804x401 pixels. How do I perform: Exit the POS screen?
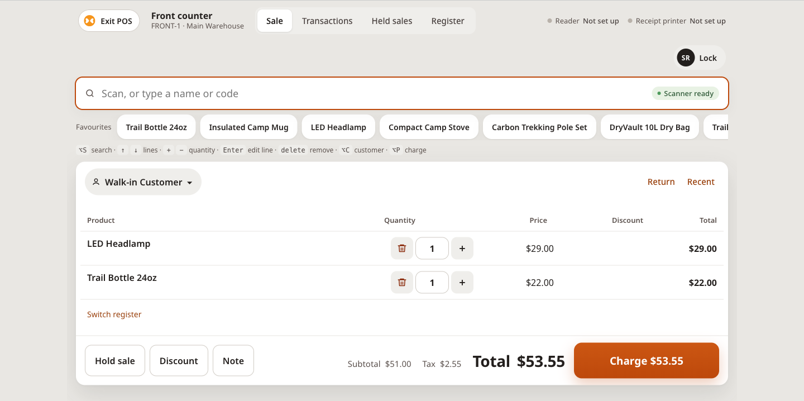109,21
